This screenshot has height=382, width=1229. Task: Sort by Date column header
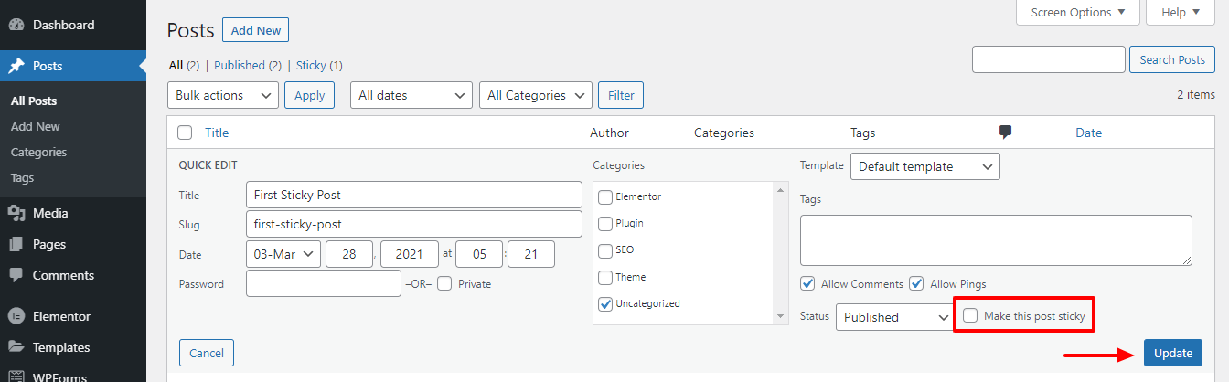pyautogui.click(x=1088, y=133)
